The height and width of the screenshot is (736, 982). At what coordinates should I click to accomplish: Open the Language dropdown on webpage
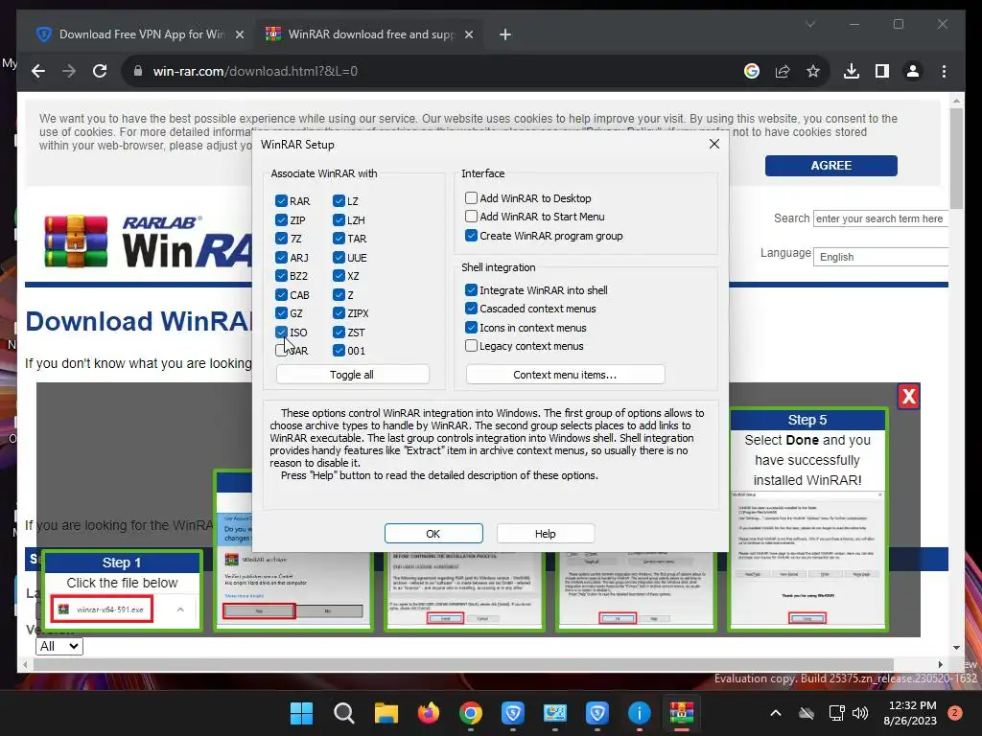(x=880, y=257)
